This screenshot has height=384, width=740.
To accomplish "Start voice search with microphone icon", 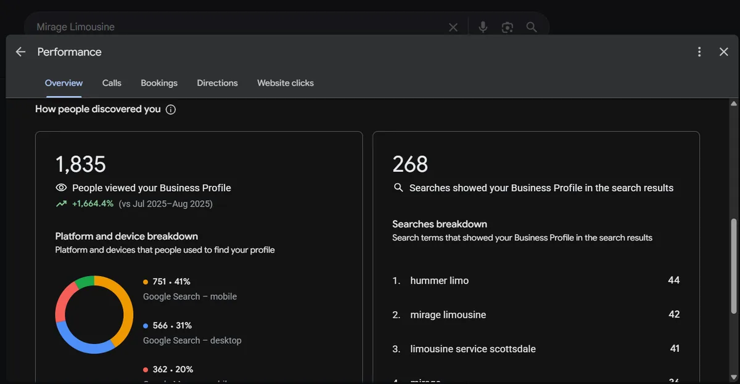I will [483, 27].
